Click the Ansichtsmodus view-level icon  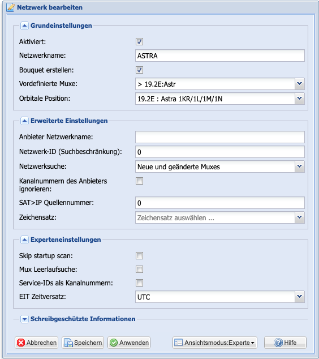click(x=178, y=343)
